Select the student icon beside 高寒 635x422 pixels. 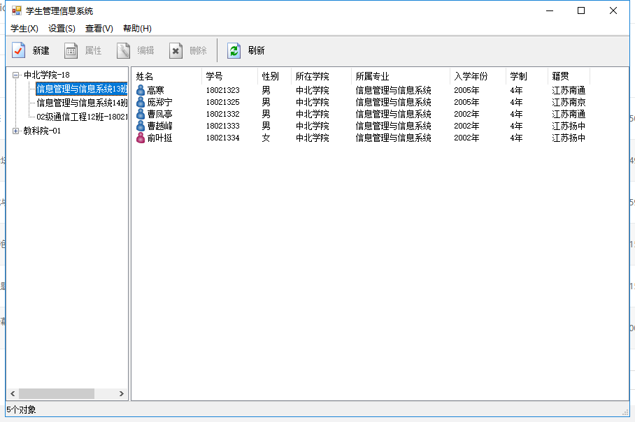(x=141, y=90)
